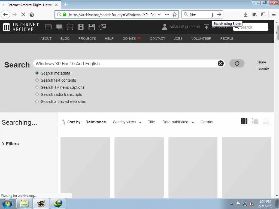Click the loading search submit button
The width and height of the screenshot is (279, 209).
pos(237,63)
